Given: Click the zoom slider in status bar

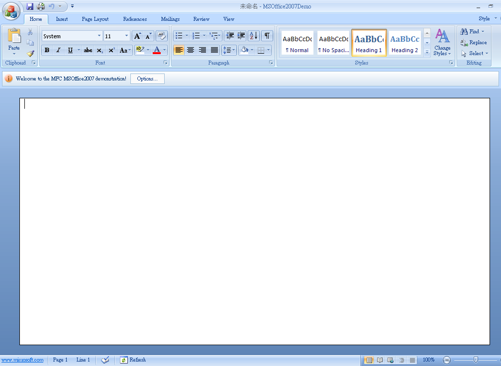Looking at the screenshot, I should 476,360.
